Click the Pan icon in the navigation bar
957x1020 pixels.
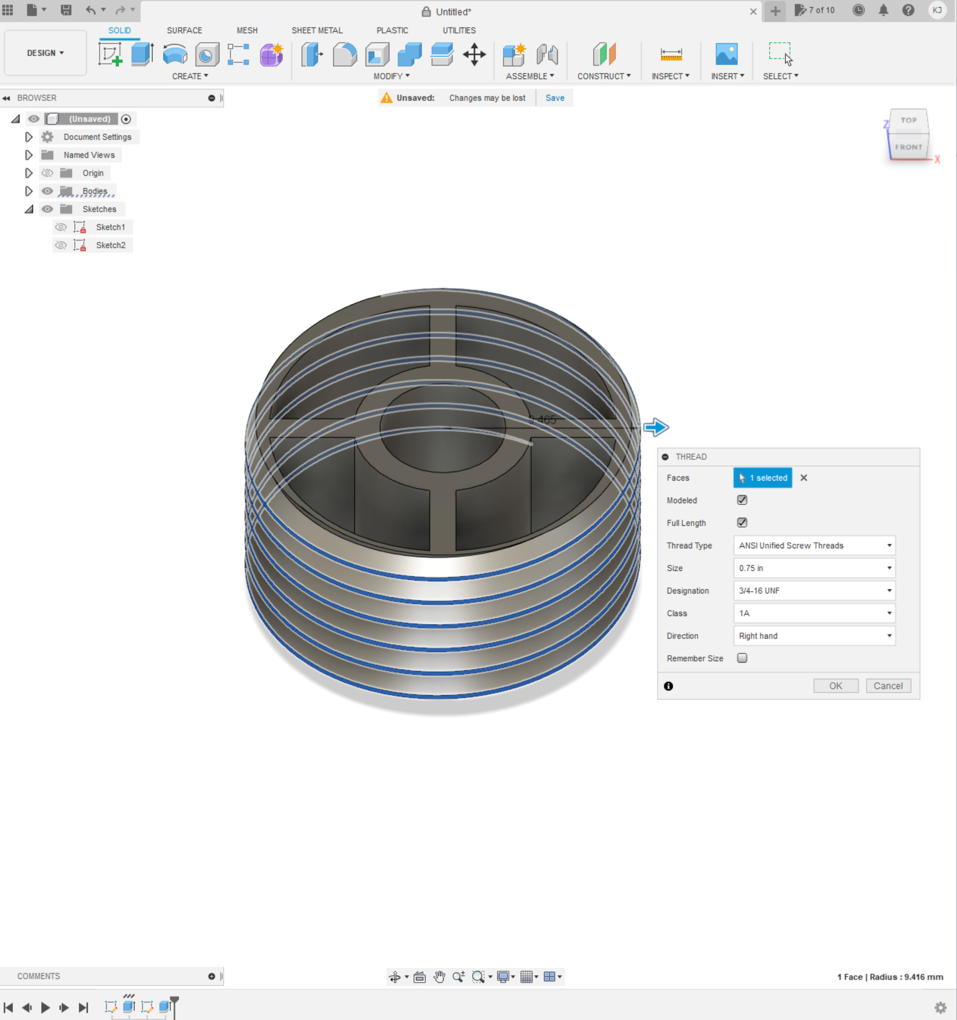point(439,976)
